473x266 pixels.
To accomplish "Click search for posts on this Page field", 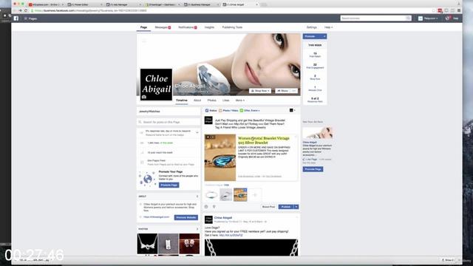I will coord(169,122).
